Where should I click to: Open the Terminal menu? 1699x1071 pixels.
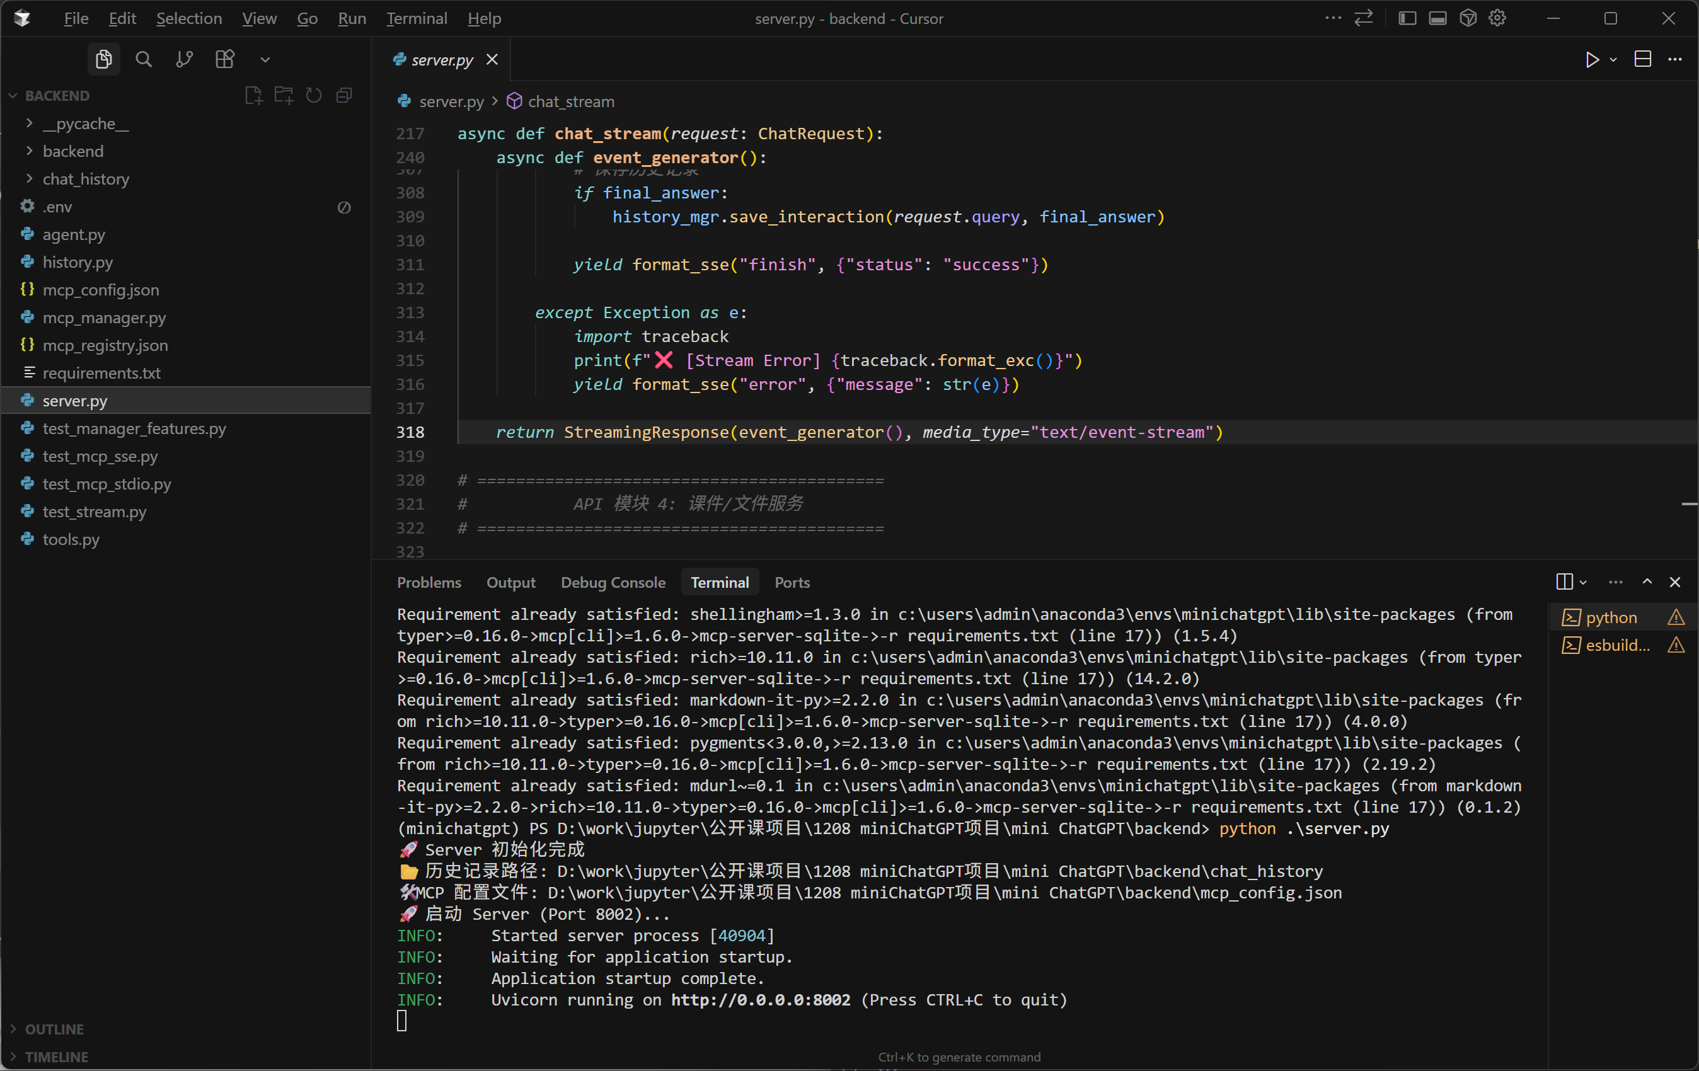[417, 18]
